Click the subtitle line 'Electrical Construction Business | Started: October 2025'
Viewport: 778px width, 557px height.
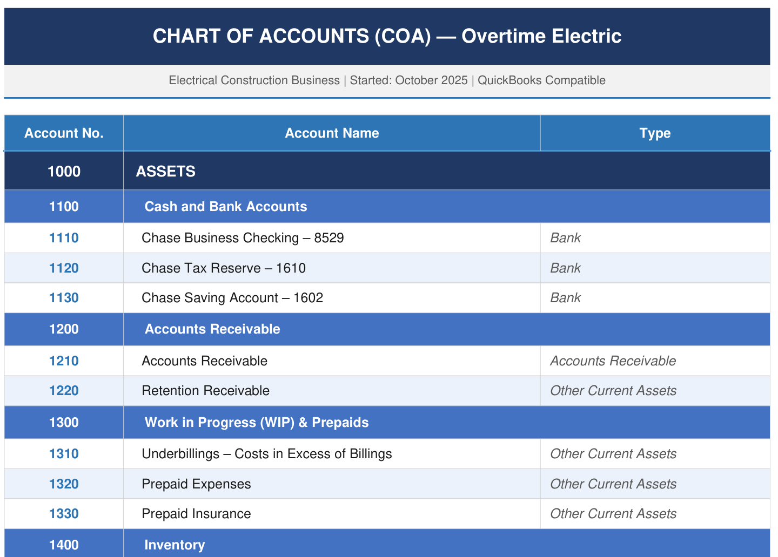point(318,80)
